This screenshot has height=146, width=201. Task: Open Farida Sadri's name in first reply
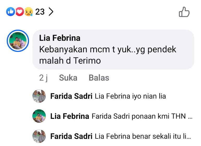coord(71,96)
